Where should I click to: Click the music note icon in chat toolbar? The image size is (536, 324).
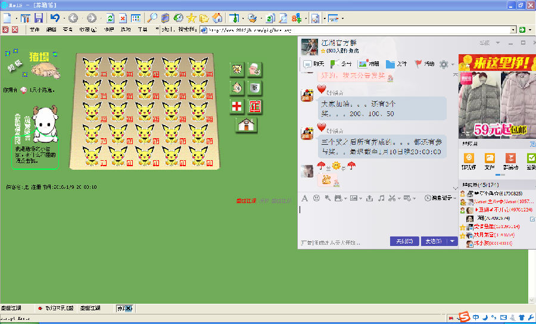click(381, 198)
